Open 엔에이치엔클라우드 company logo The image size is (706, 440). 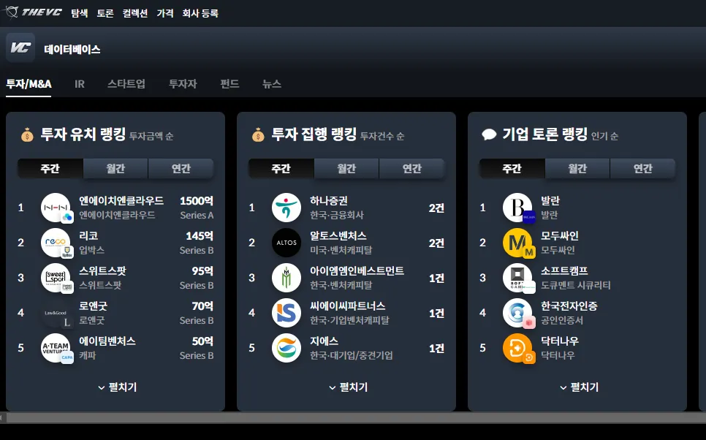pos(56,208)
